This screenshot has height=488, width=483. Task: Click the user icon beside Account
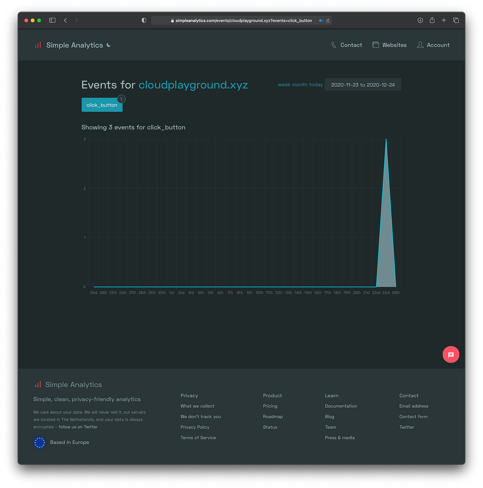coord(420,45)
